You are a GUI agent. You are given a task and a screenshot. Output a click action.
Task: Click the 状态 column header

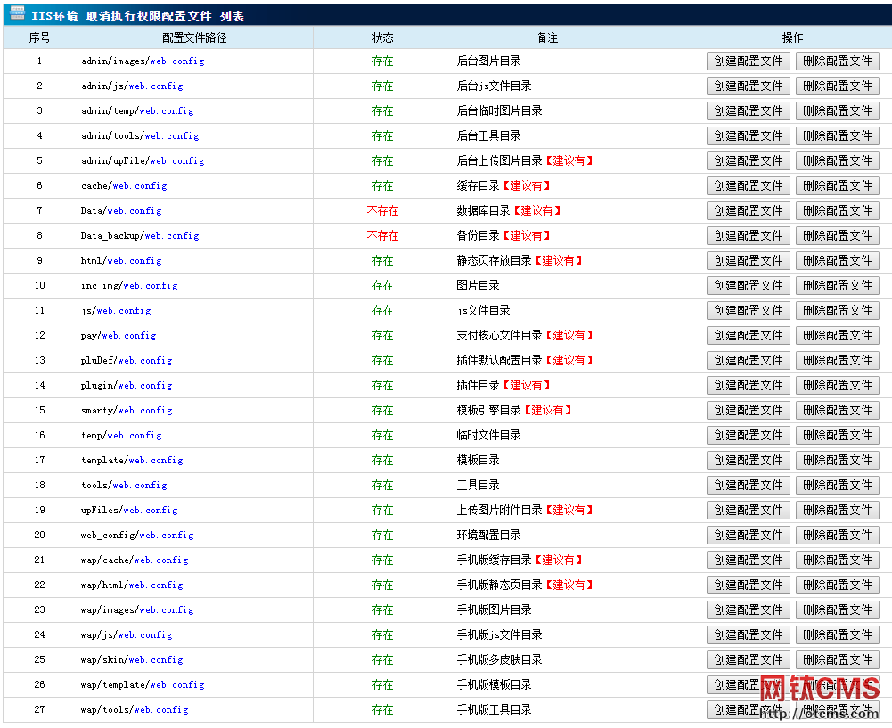pyautogui.click(x=382, y=37)
